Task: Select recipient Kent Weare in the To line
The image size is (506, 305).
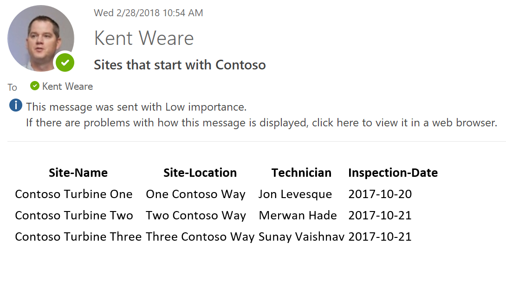Action: coord(67,87)
